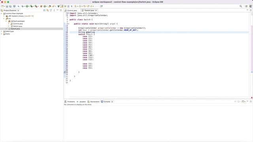253x142 pixels.
Task: Switch to the Control.java editor tab
Action: (x=72, y=10)
